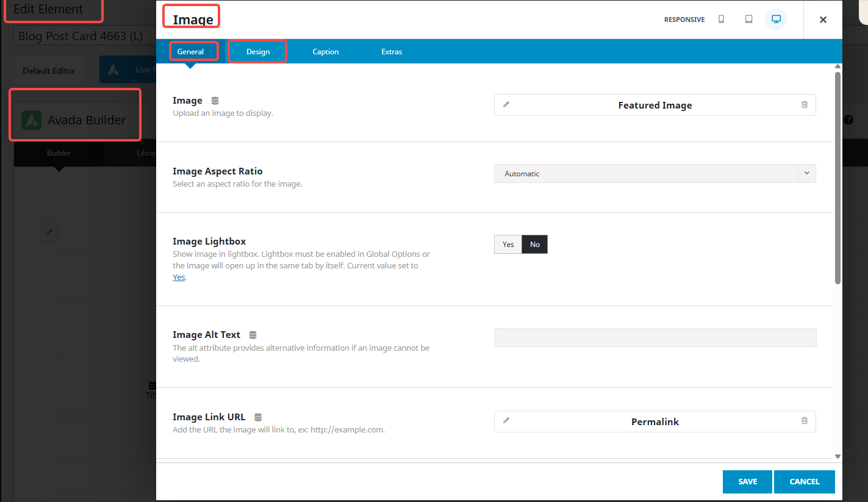Click the dynamic data icon beside Image label

[215, 101]
